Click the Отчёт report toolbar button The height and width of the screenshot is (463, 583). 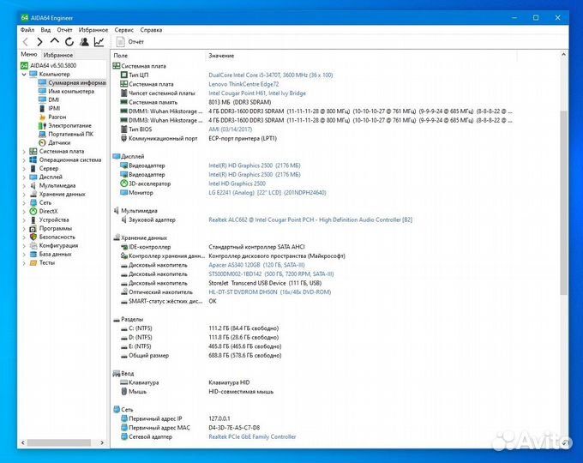[130, 42]
